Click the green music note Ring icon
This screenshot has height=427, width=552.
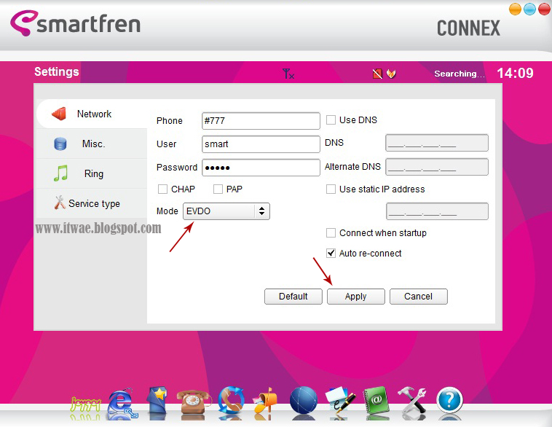click(60, 173)
